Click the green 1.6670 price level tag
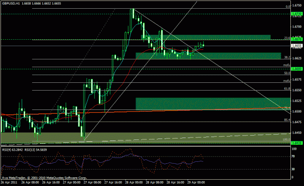This screenshot has height=186, width=304. pos(297,39)
